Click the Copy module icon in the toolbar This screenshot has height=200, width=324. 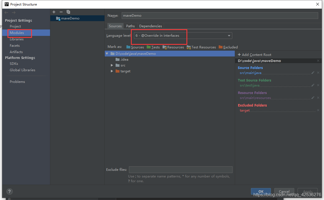coord(68,12)
